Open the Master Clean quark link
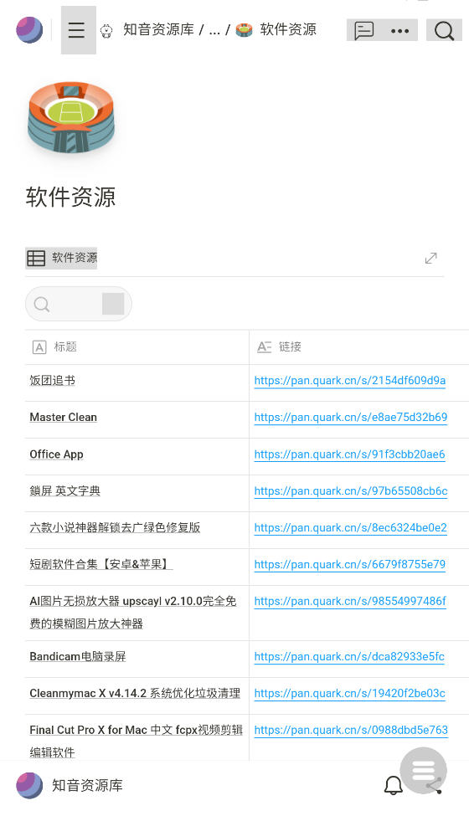The width and height of the screenshot is (469, 816). [x=350, y=418]
